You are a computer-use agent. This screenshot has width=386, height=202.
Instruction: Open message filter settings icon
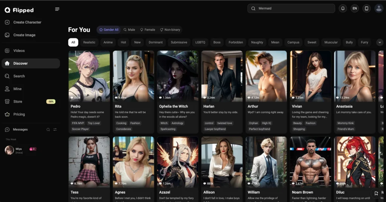coord(55,130)
